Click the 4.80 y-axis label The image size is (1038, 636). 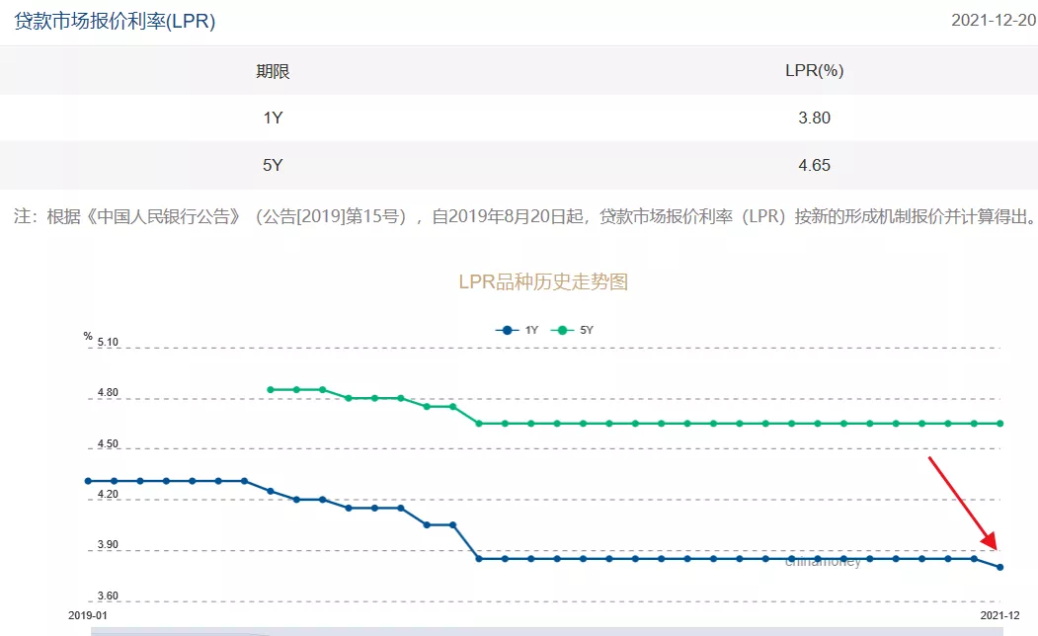pos(108,392)
